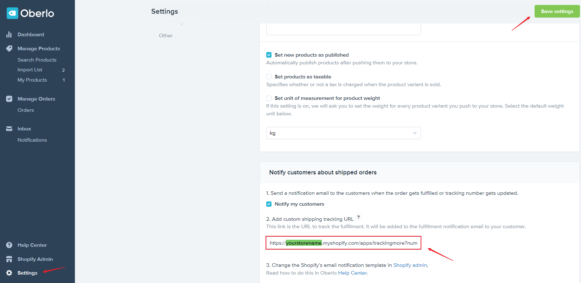Image resolution: width=581 pixels, height=283 pixels.
Task: Open My Products page
Action: click(32, 80)
